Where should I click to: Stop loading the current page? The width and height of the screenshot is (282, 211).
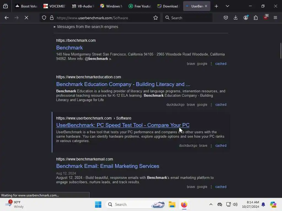[26, 18]
